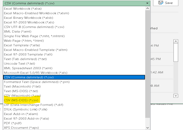Collapse the file type combo box arrow
The height and width of the screenshot is (130, 183).
pyautogui.click(x=147, y=3)
